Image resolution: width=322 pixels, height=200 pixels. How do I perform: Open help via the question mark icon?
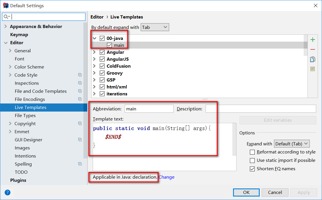(x=8, y=192)
